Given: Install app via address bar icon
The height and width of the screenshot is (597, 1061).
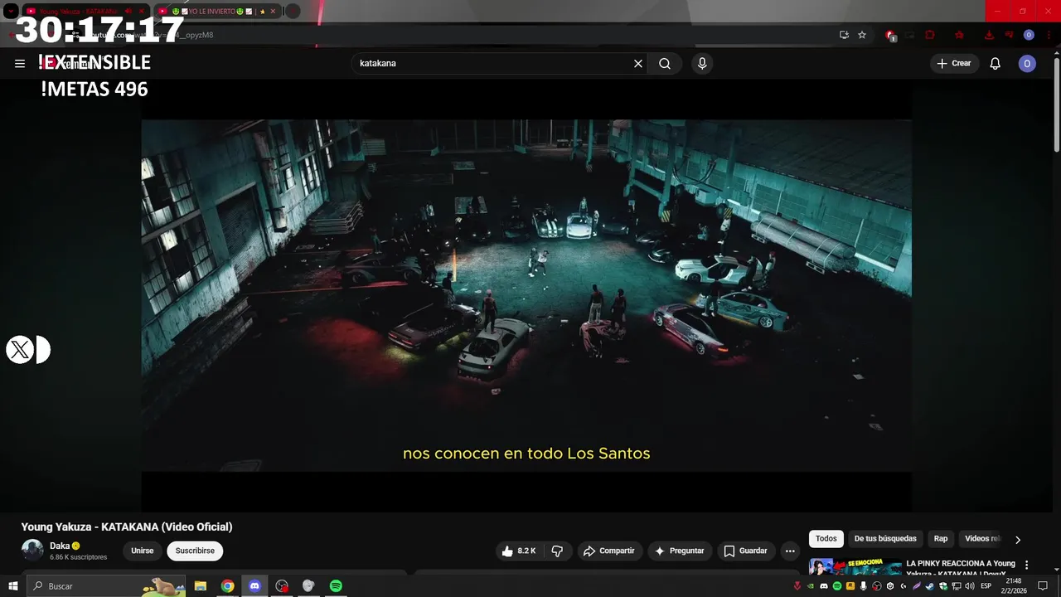Looking at the screenshot, I should [x=844, y=35].
